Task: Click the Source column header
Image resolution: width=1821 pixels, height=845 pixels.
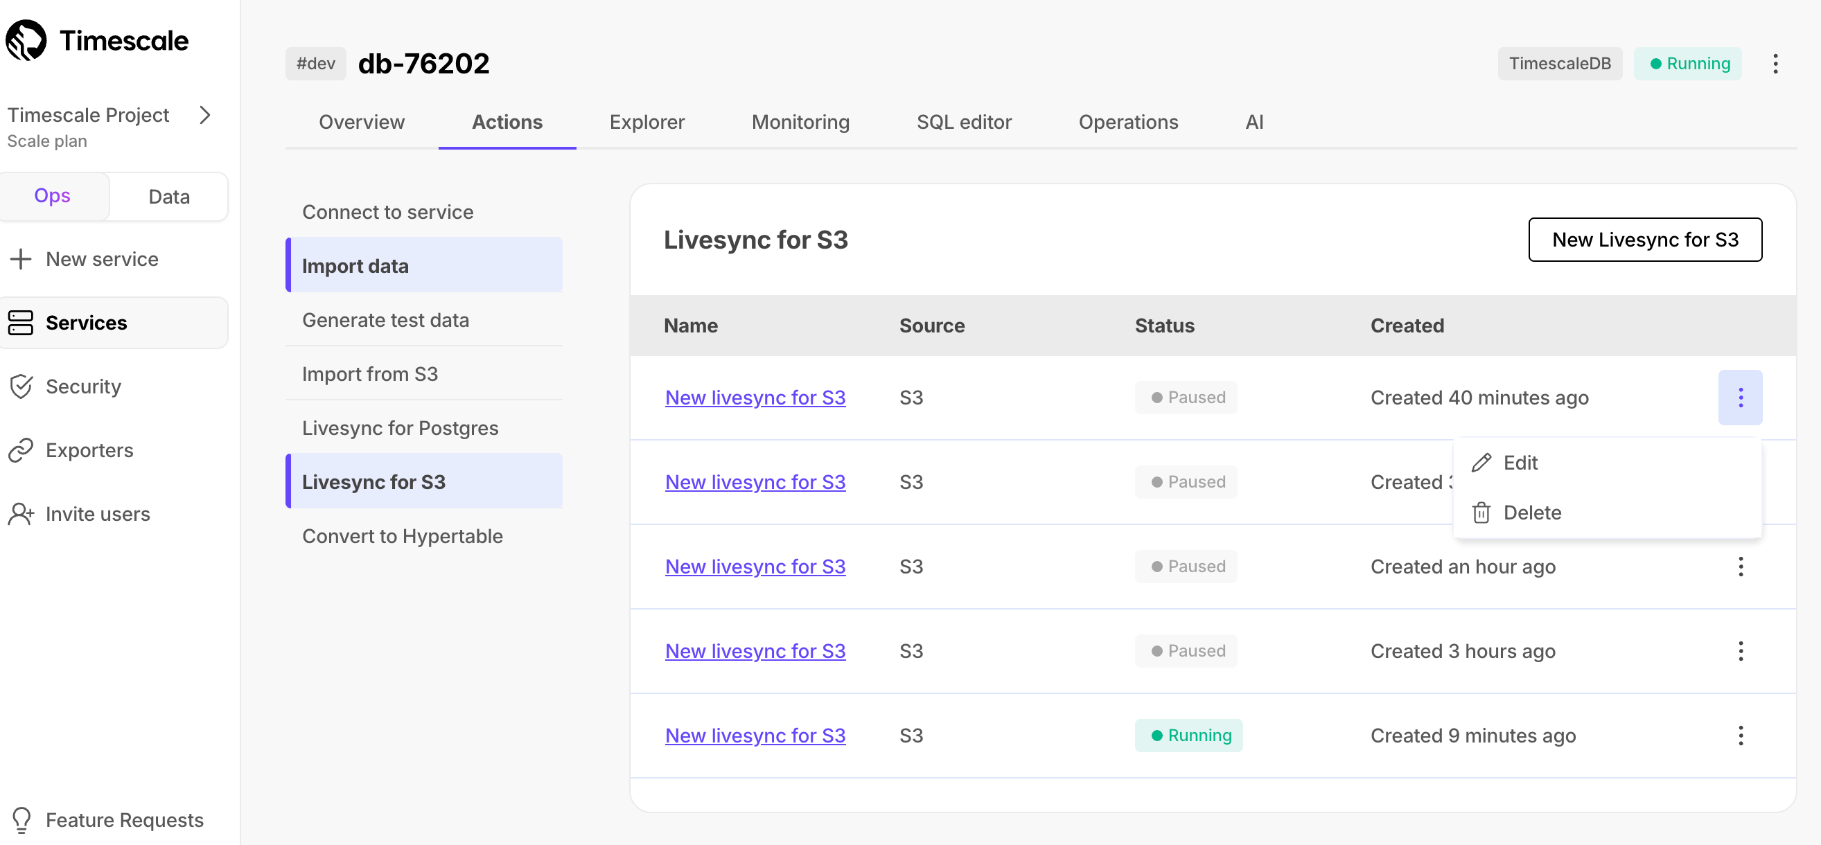Action: [x=932, y=326]
